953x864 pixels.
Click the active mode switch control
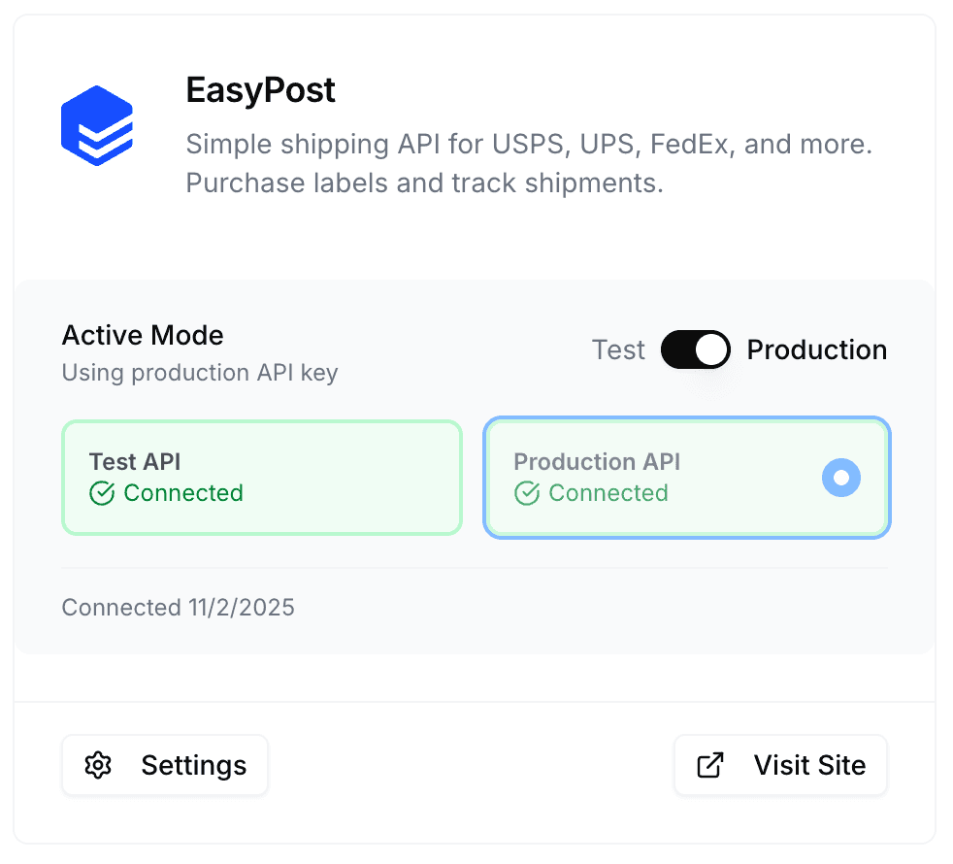click(x=695, y=349)
